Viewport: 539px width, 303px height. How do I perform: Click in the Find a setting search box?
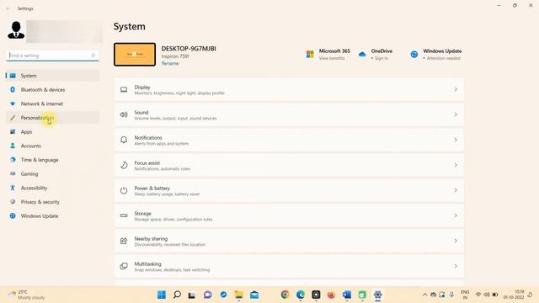tap(52, 56)
